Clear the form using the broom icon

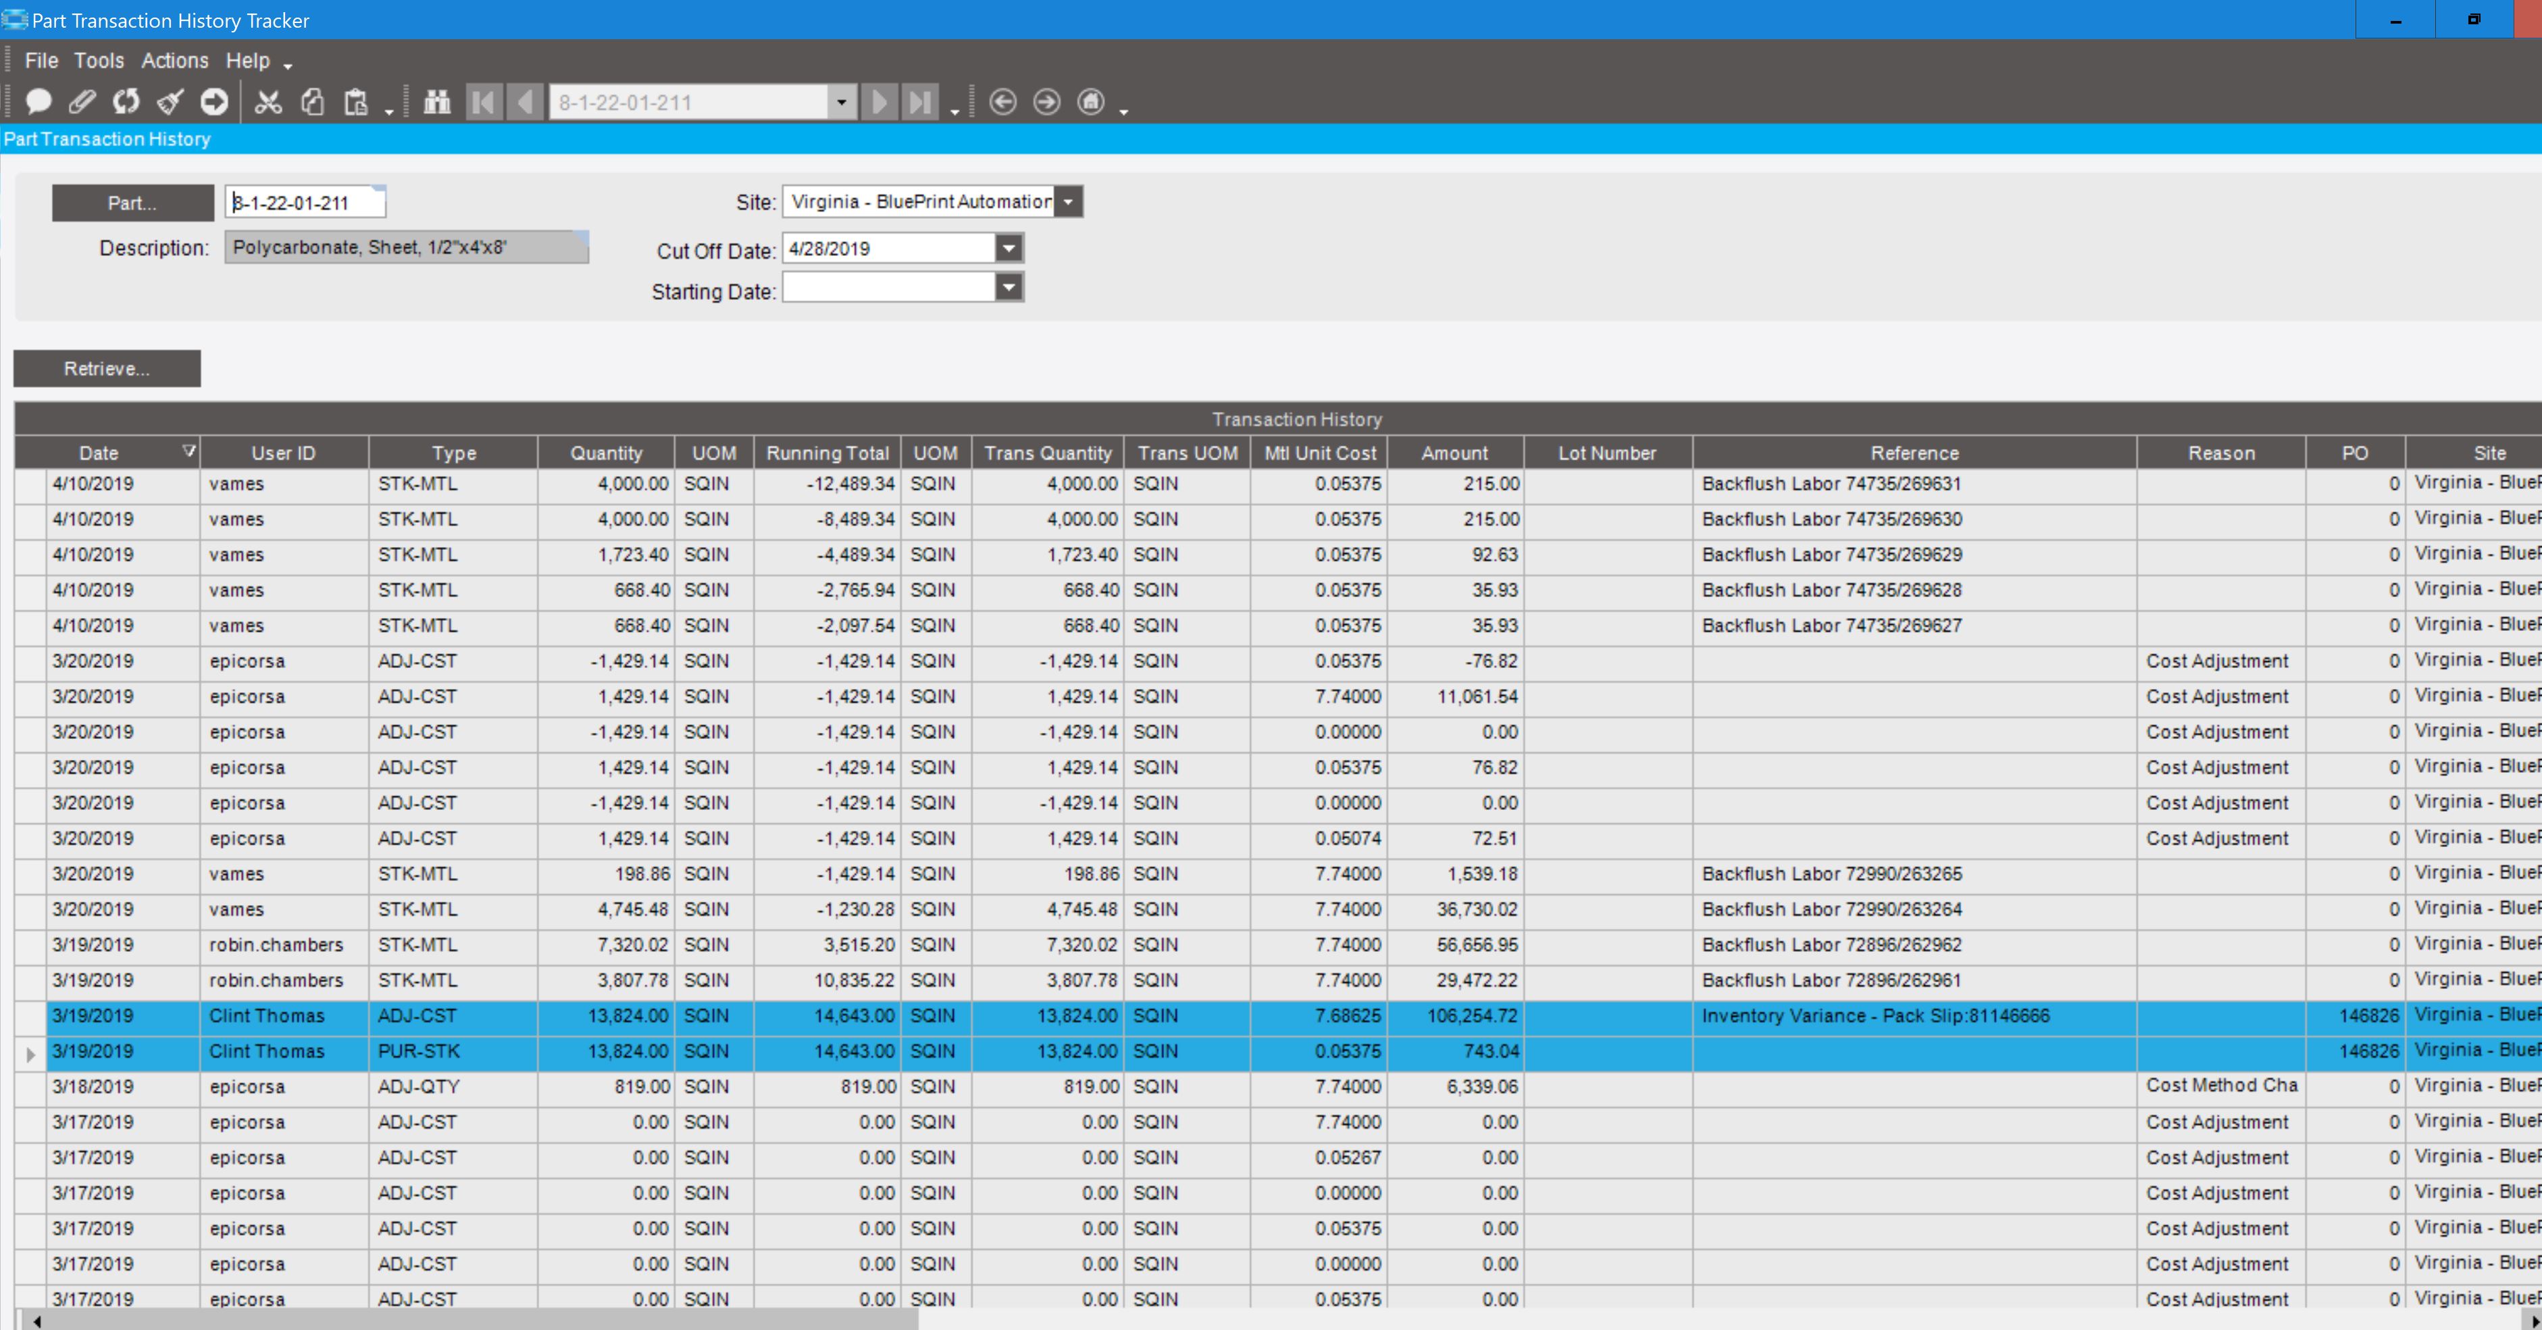(x=169, y=101)
